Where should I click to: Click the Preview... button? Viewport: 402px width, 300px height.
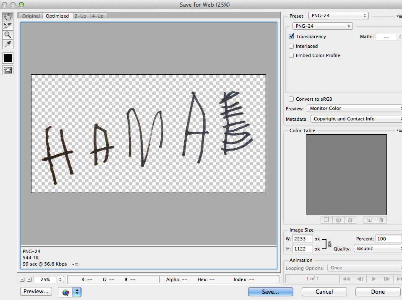coord(36,292)
